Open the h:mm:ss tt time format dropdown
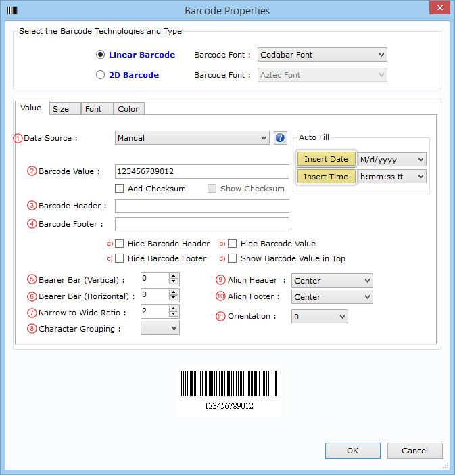The height and width of the screenshot is (475, 455). pyautogui.click(x=391, y=177)
